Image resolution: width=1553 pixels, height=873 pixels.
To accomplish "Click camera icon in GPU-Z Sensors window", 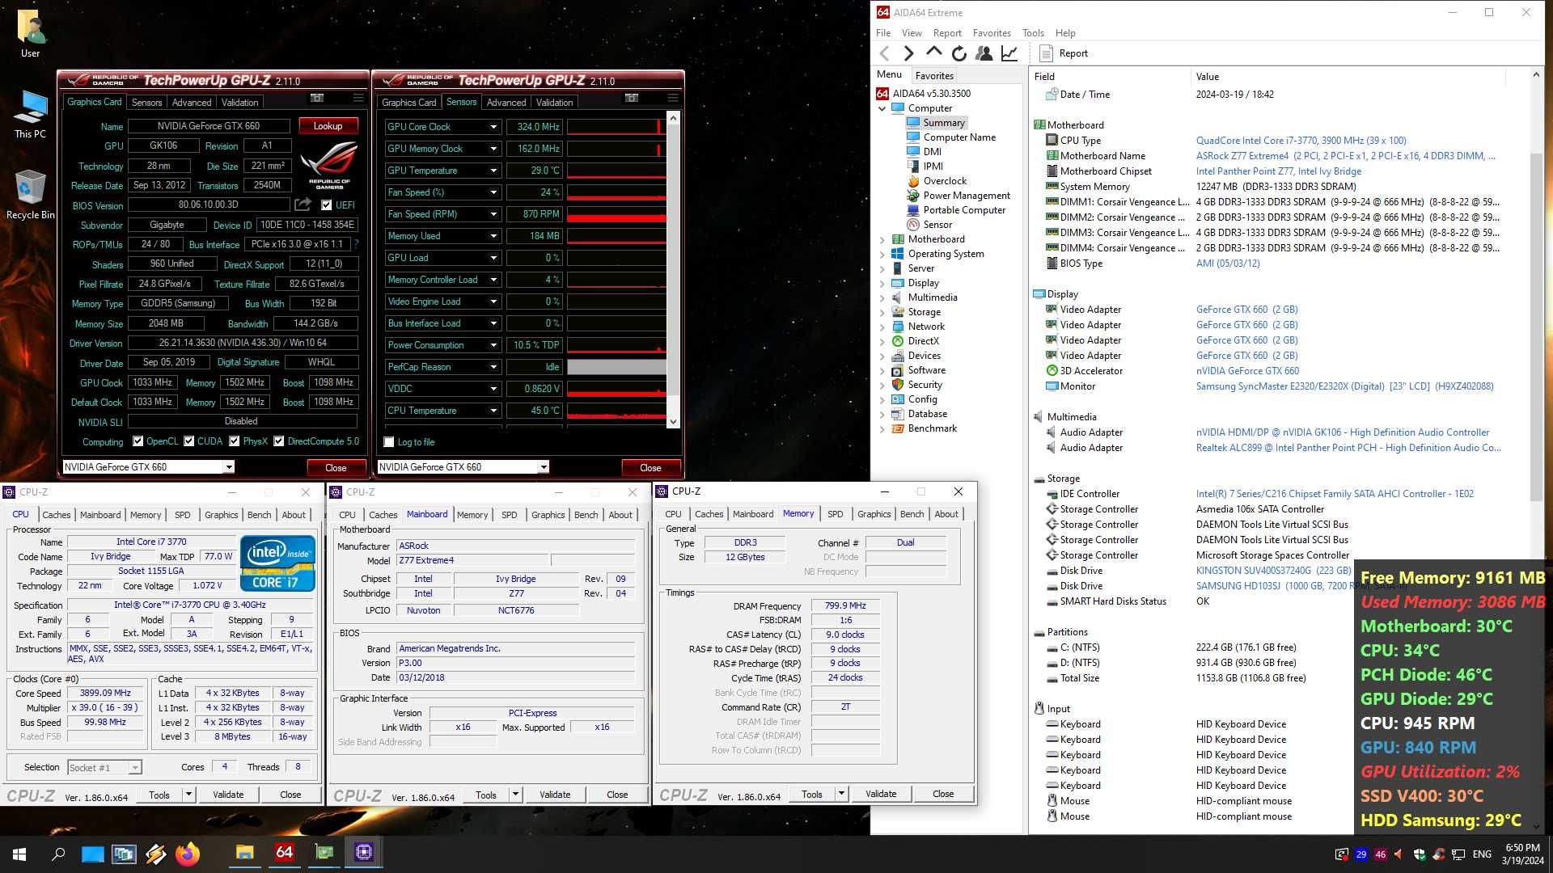I will click(x=632, y=98).
